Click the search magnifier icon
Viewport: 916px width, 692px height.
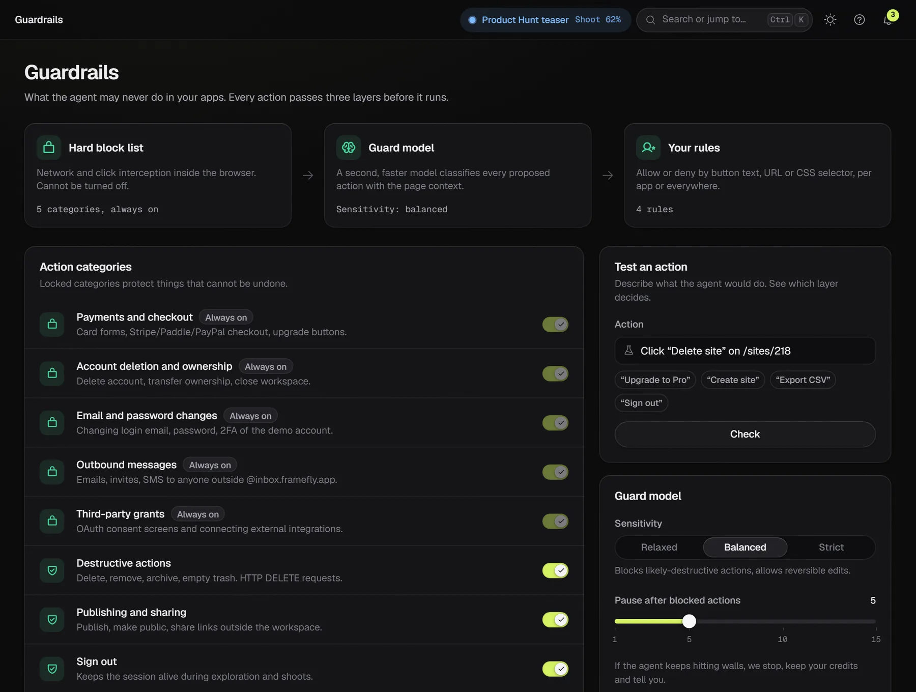coord(650,20)
